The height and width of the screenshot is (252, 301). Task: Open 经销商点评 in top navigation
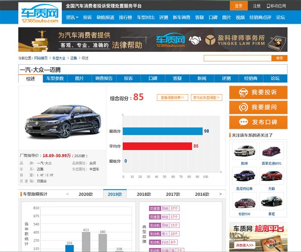click(x=260, y=17)
